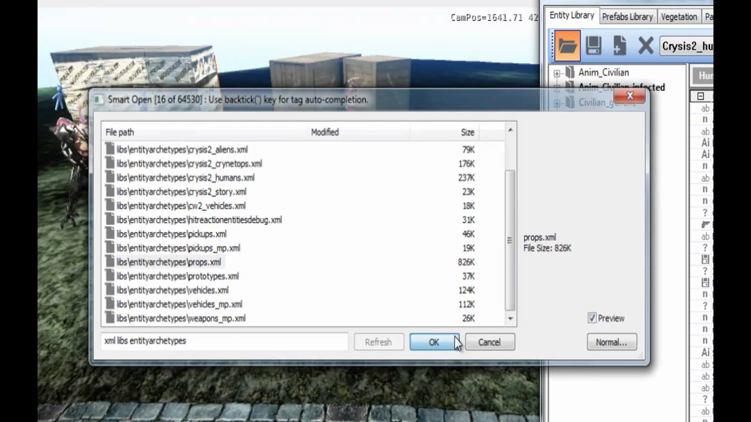This screenshot has height=422, width=751.
Task: Click the Cancel button
Action: coord(489,342)
